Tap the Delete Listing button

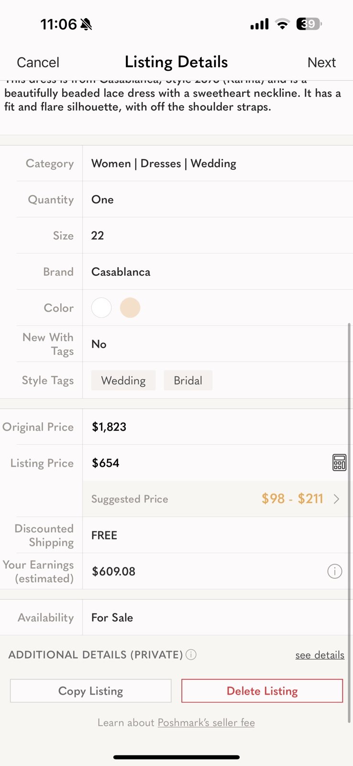[x=262, y=691]
